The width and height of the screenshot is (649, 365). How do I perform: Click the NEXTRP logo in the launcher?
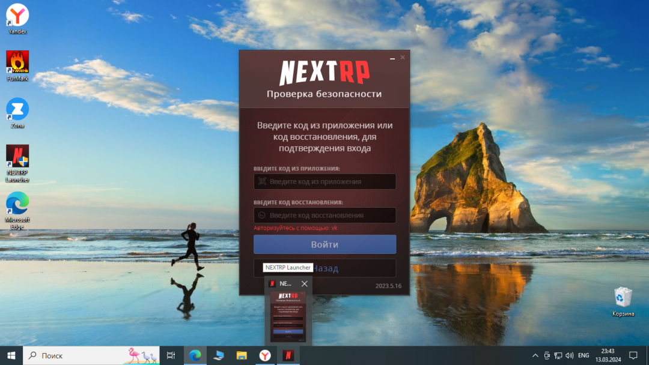pos(324,72)
